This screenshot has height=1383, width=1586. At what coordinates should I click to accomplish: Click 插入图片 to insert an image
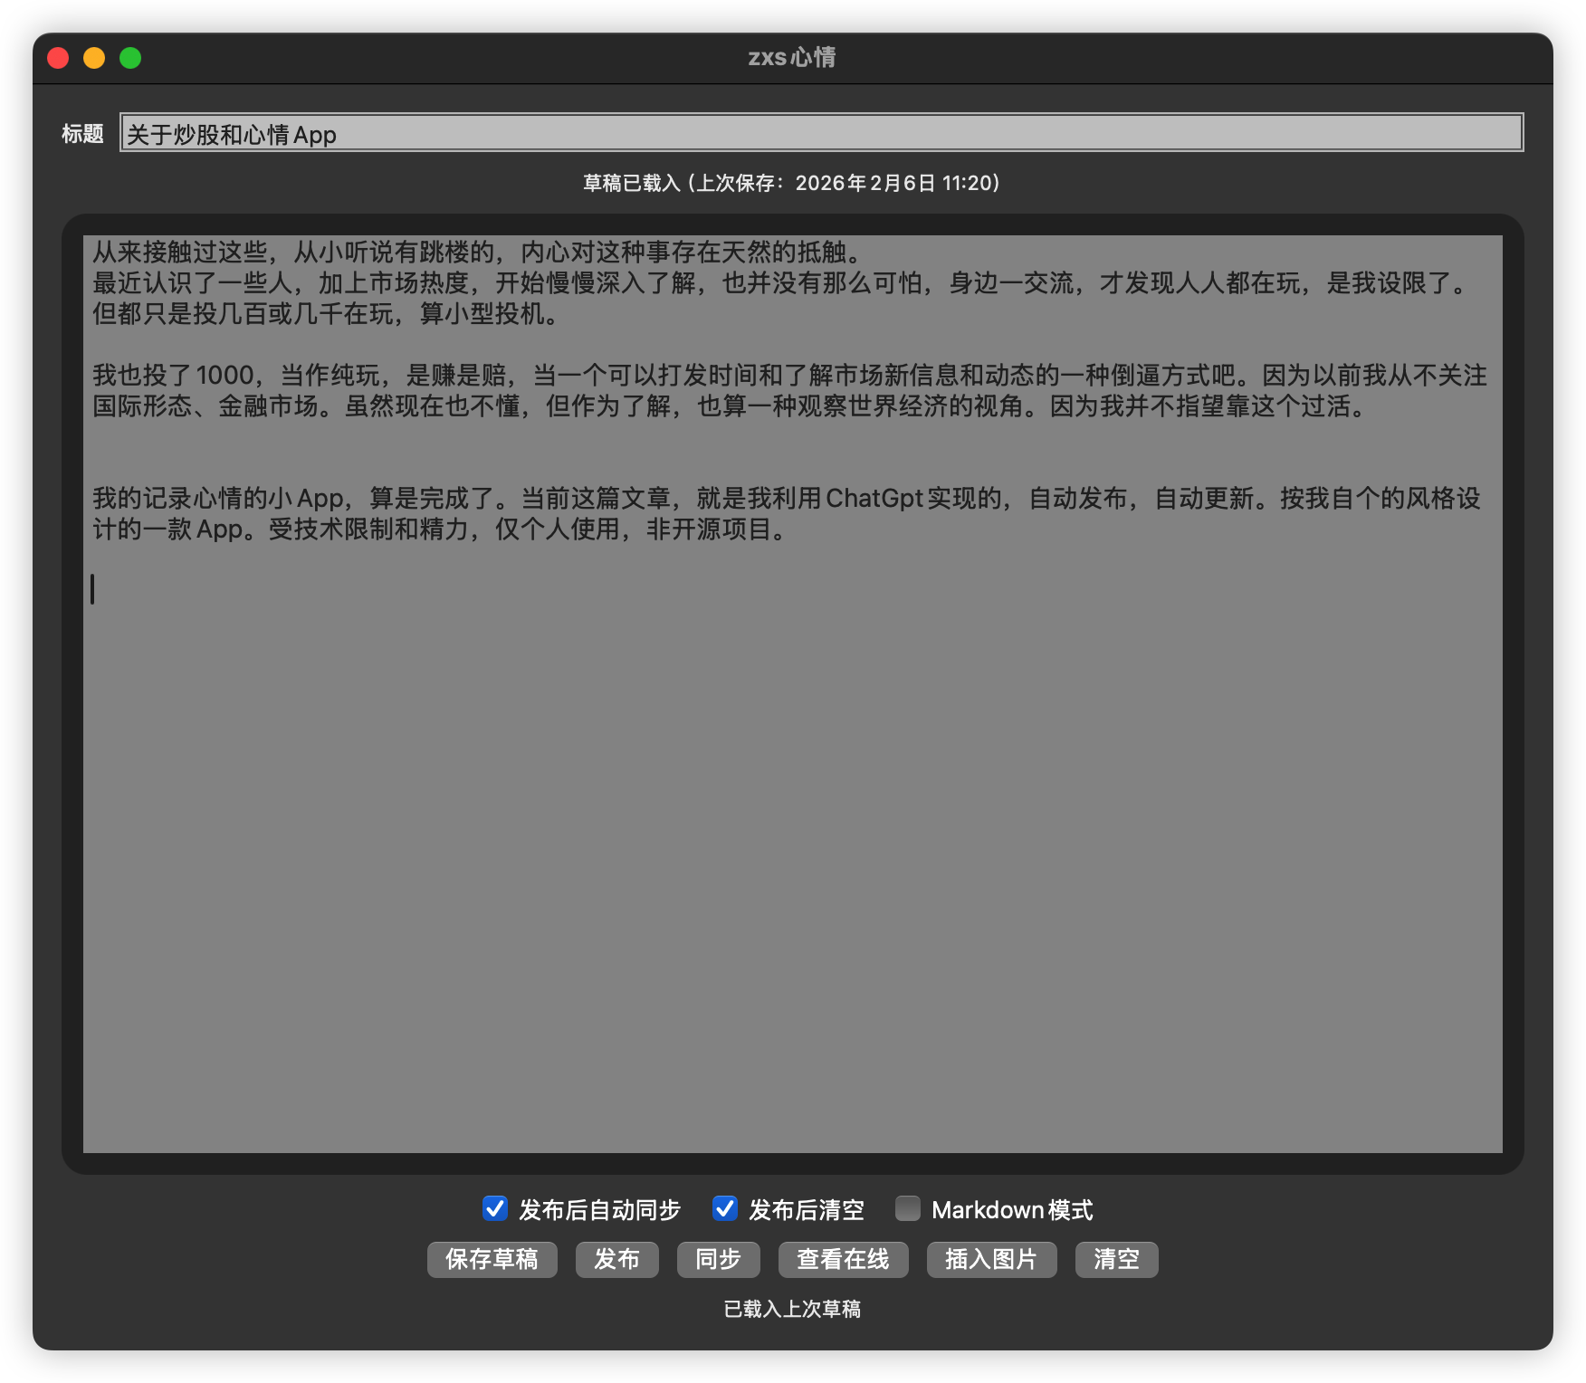click(x=991, y=1259)
